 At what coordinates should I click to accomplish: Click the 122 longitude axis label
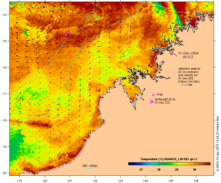point(95,181)
